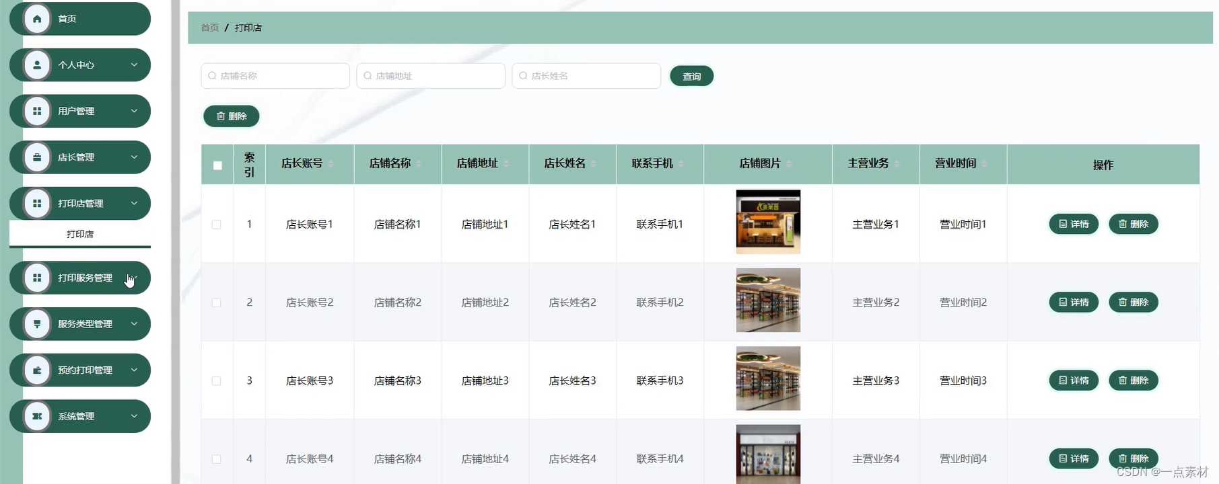Click the 系统管理 ticket icon

(x=37, y=416)
